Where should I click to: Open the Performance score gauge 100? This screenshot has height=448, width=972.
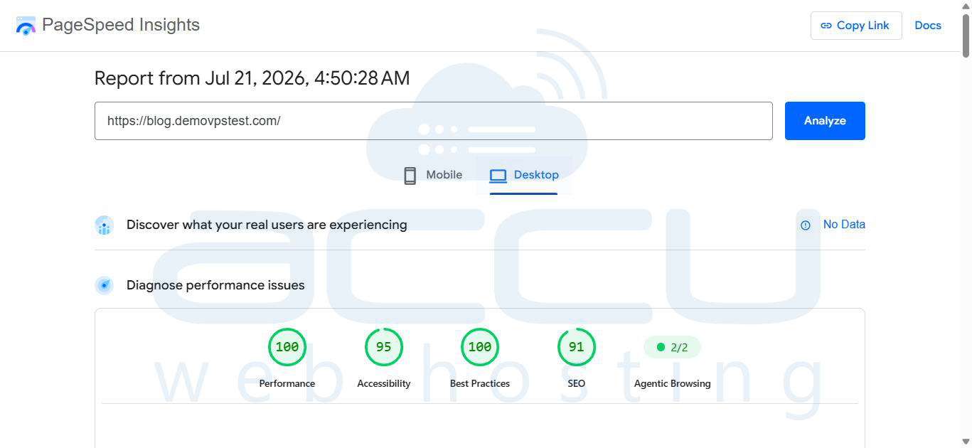point(287,347)
